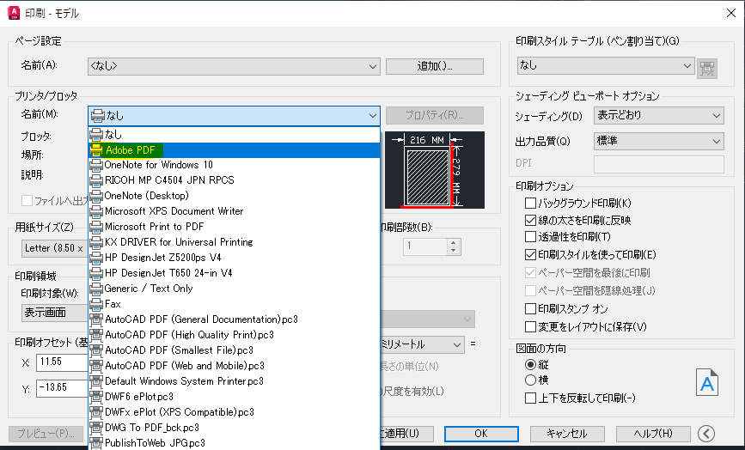Select 縦 portrait orientation radio
The width and height of the screenshot is (745, 450).
click(530, 365)
